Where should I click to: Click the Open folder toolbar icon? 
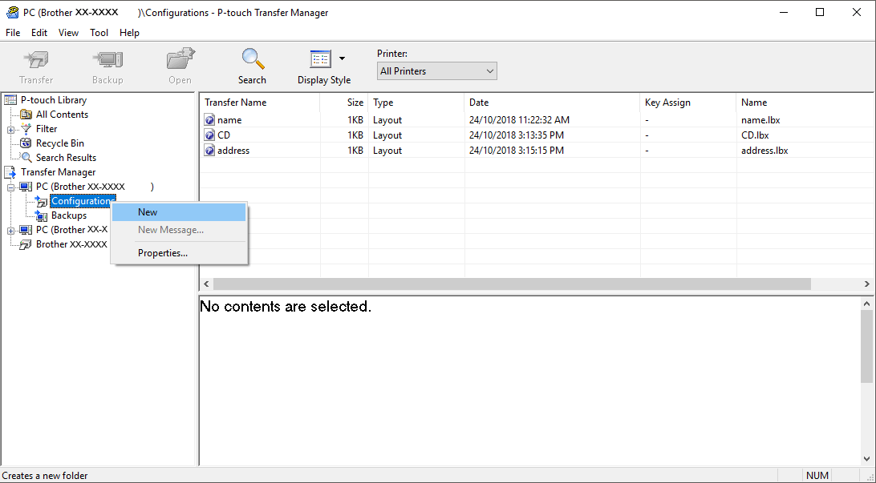click(180, 60)
